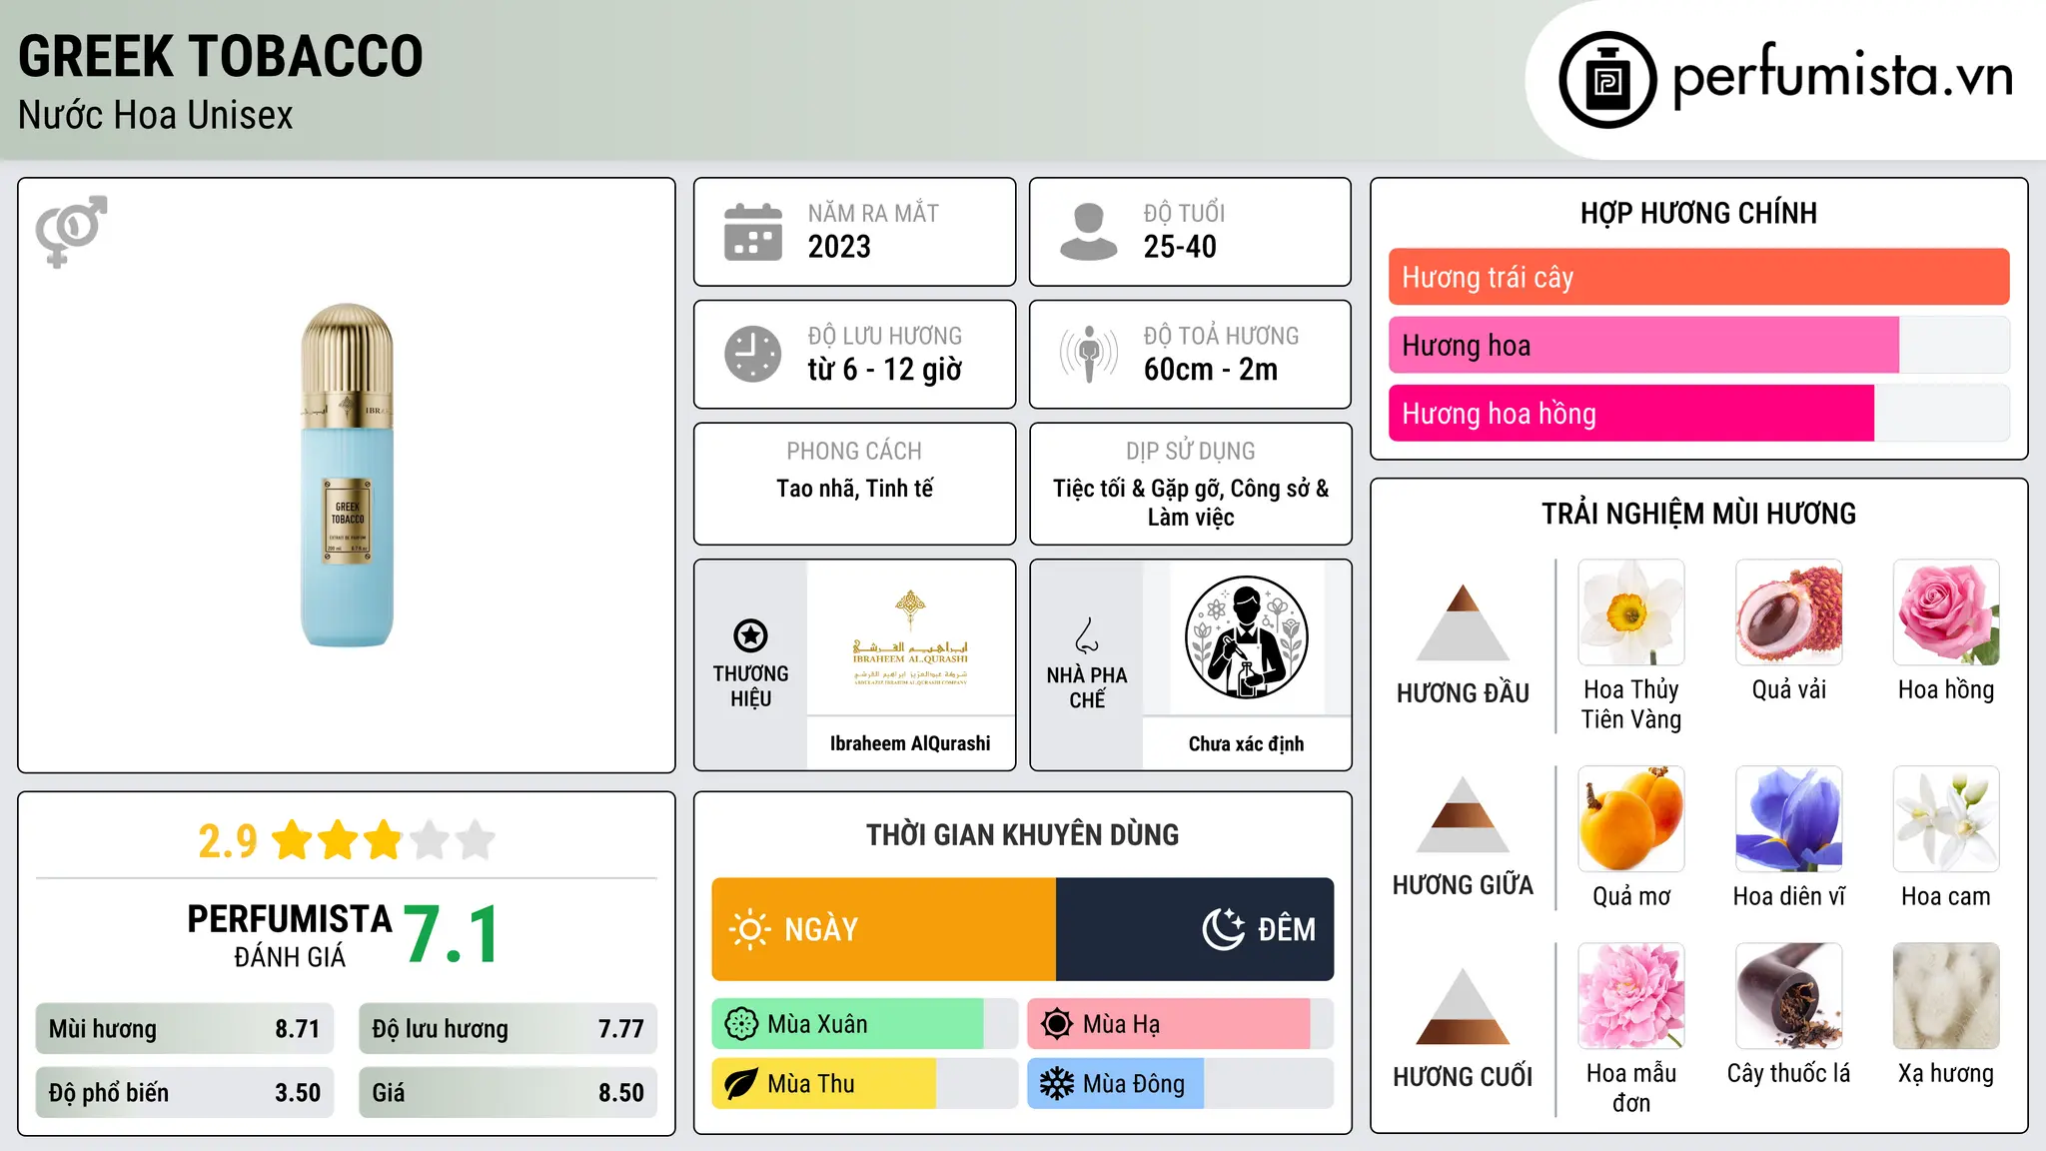Click the Hoa hồng rose note image
This screenshot has width=2046, height=1151.
coord(1946,612)
